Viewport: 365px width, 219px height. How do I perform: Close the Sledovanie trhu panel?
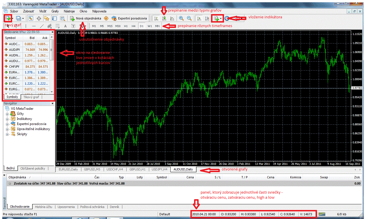(52, 32)
